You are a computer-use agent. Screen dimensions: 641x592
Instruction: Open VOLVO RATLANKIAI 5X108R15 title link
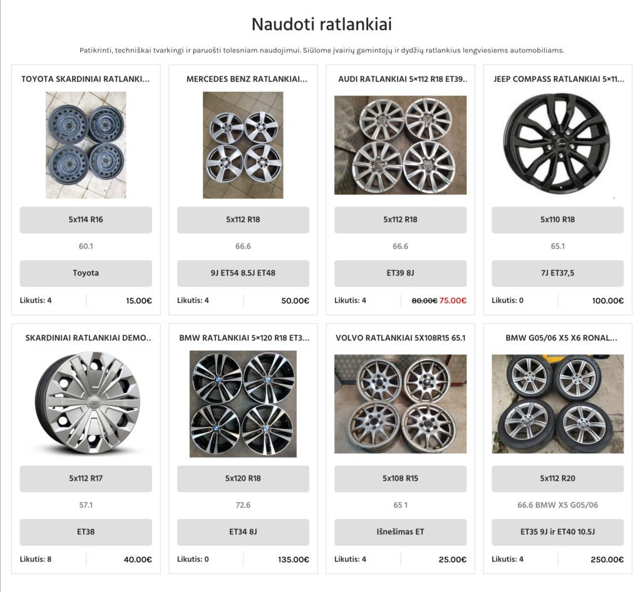point(400,338)
